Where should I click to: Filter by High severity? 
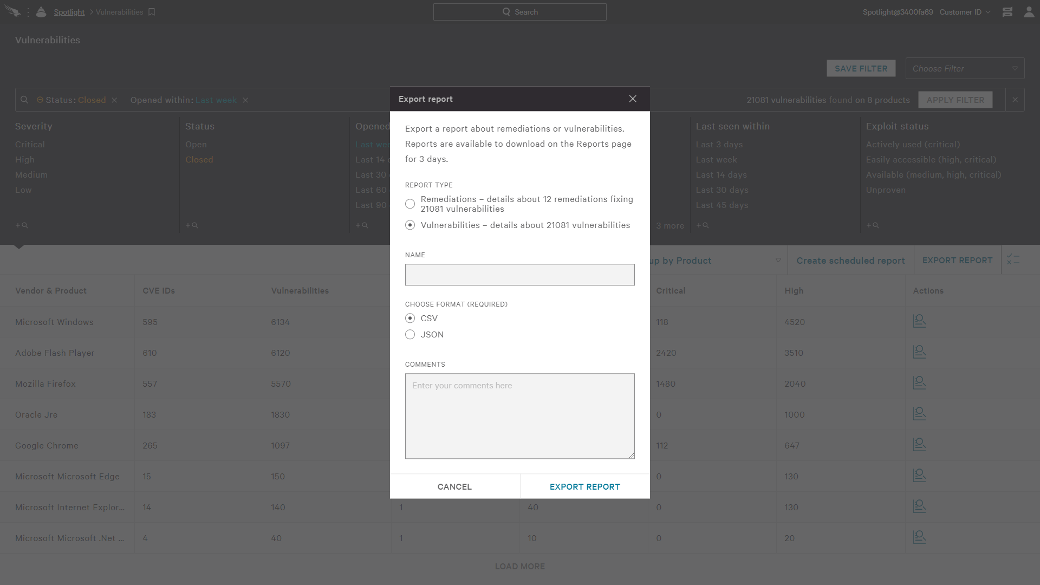click(25, 160)
